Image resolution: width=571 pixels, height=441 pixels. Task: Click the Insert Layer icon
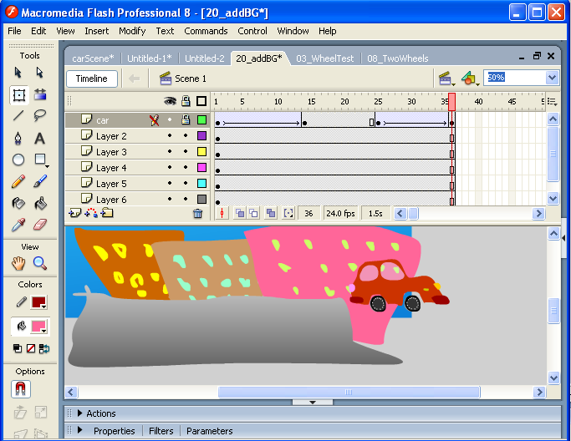coord(75,213)
